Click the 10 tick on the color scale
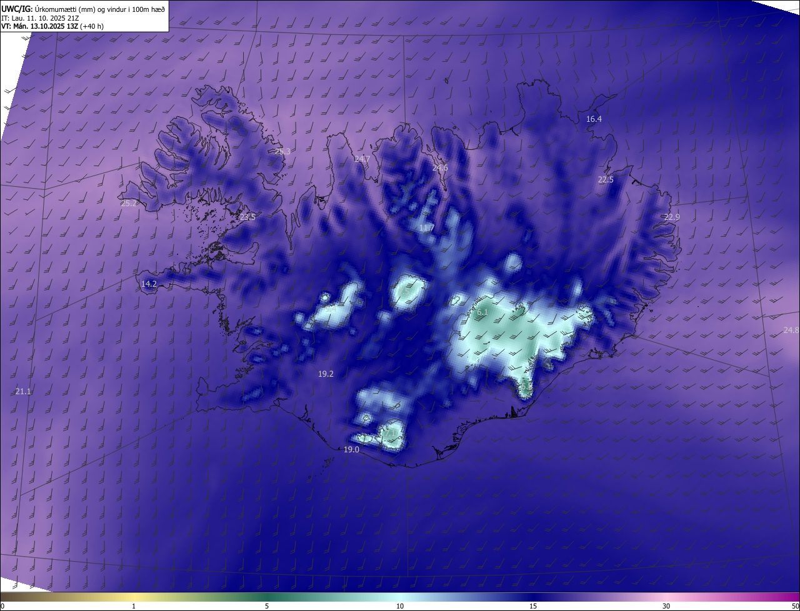800x611 pixels. click(x=400, y=606)
